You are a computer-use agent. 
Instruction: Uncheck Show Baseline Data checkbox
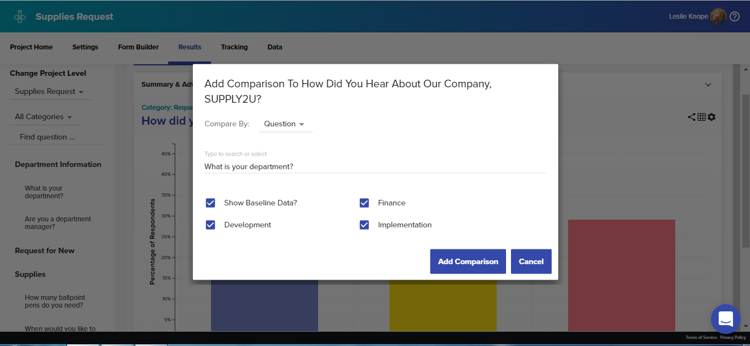tap(210, 203)
